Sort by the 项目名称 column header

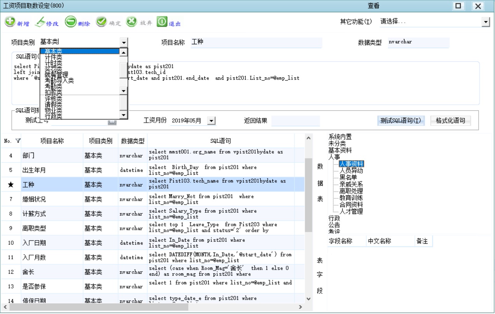[52, 141]
